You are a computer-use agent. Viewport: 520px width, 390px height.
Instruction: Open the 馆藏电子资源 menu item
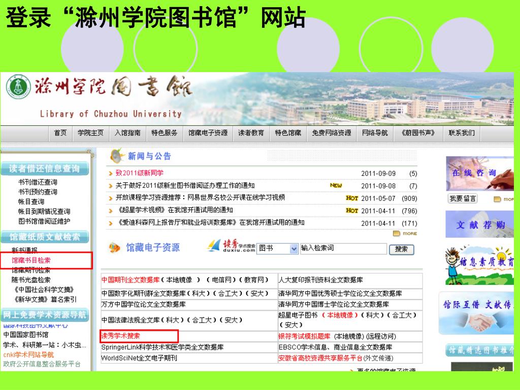(208, 133)
